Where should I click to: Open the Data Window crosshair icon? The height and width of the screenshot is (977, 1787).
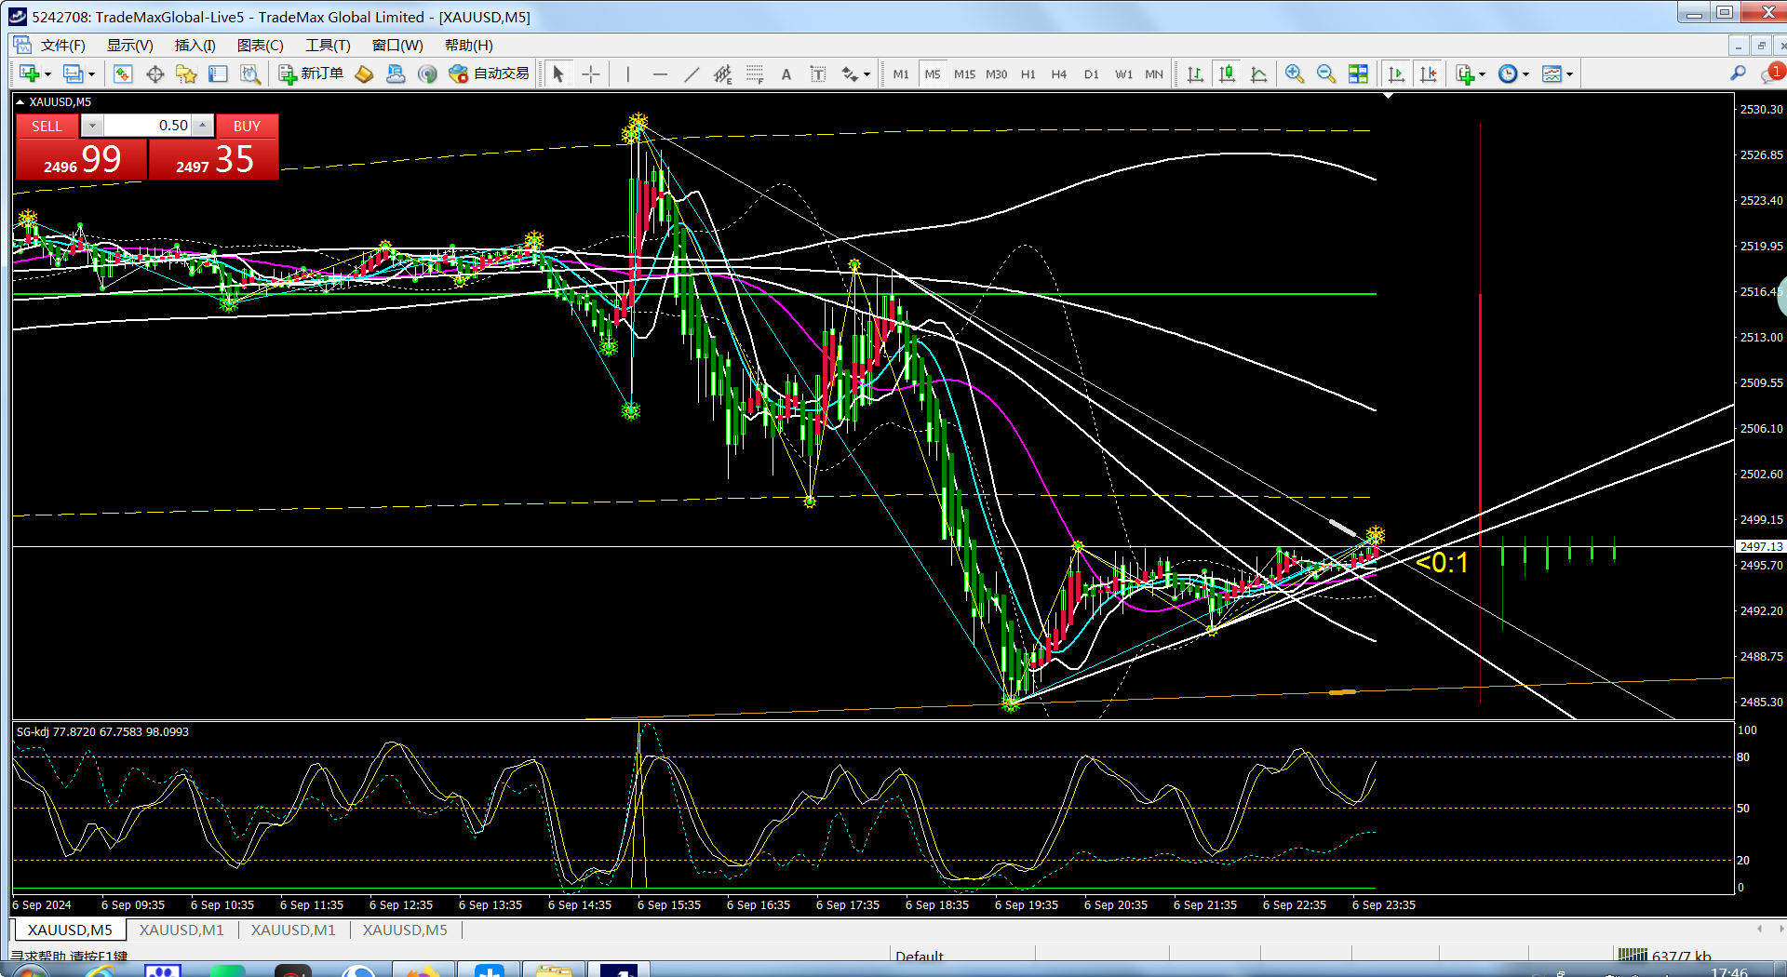pos(155,74)
